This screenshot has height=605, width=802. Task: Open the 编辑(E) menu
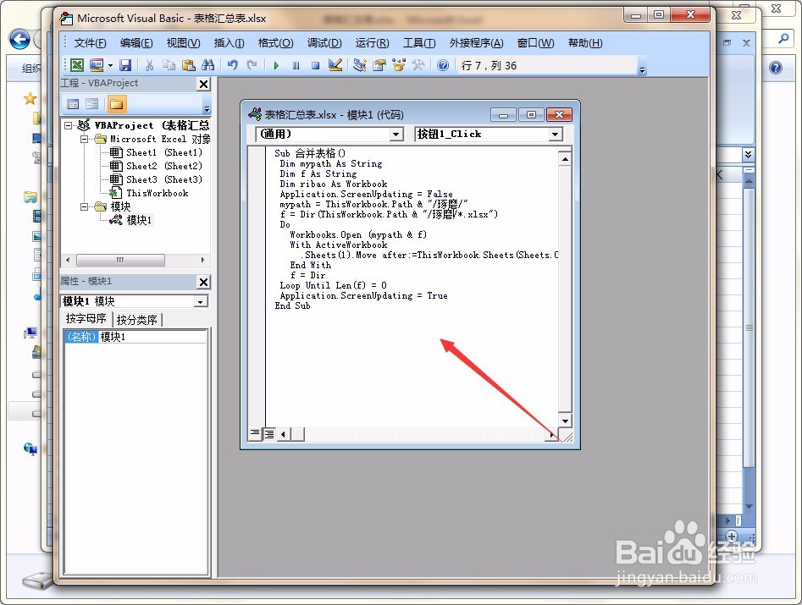click(136, 43)
